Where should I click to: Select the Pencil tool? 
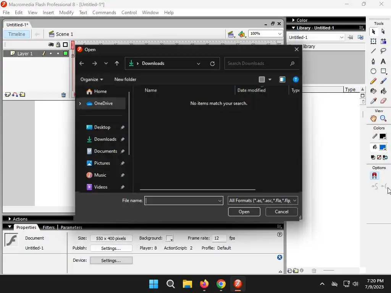pos(373,81)
